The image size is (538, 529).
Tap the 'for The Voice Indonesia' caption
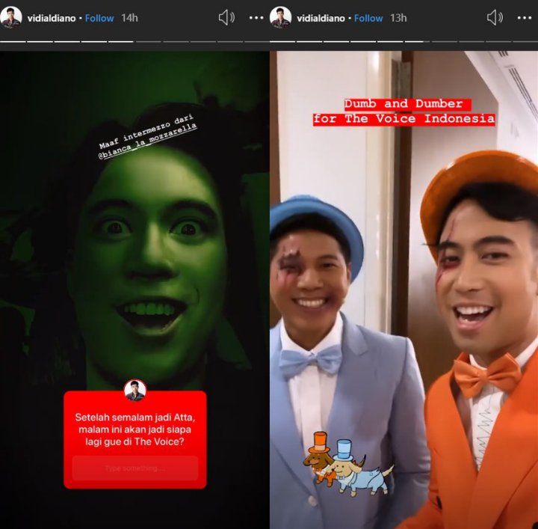tap(403, 120)
